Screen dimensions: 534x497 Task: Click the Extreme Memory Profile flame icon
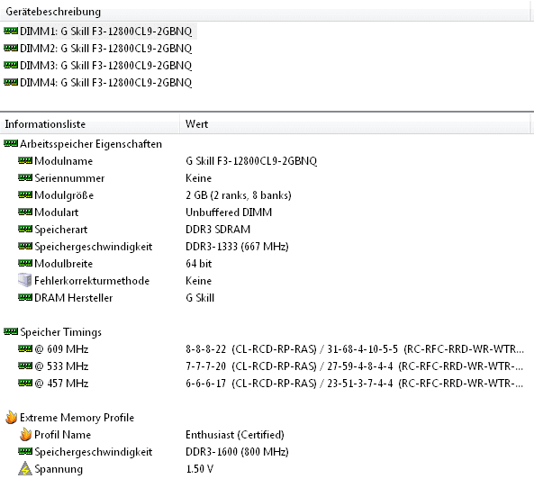[x=11, y=417]
